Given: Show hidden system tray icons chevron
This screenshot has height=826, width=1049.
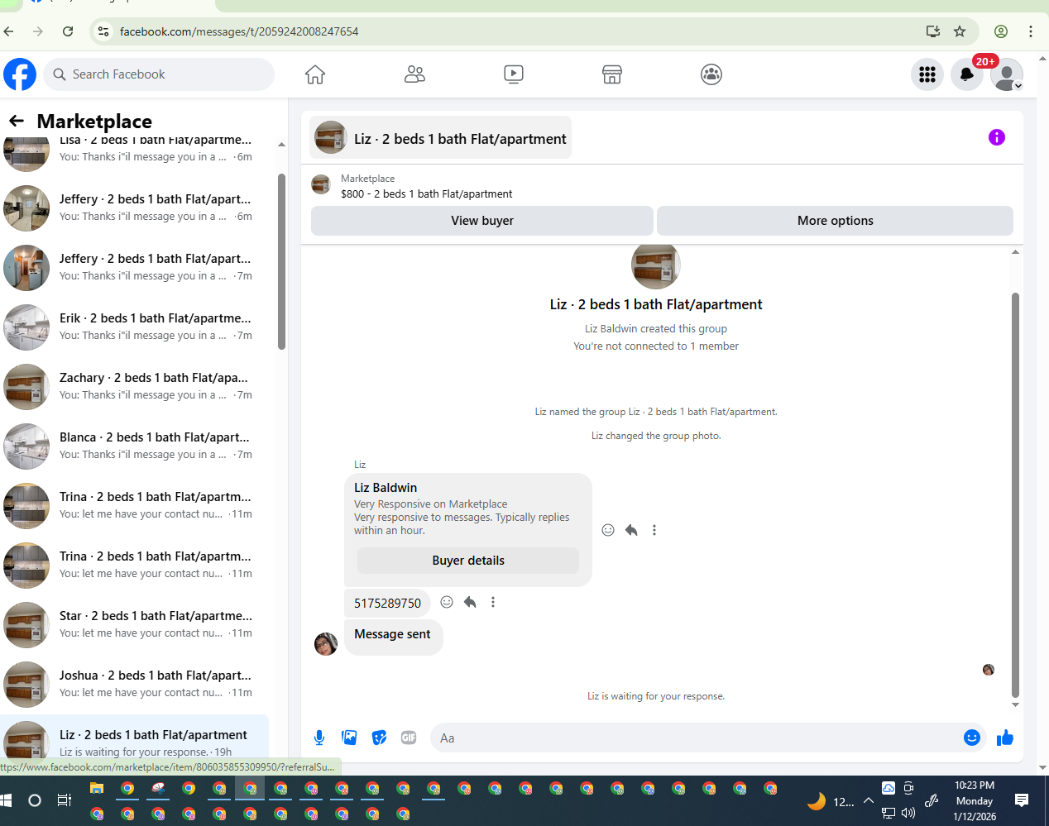Looking at the screenshot, I should 869,800.
